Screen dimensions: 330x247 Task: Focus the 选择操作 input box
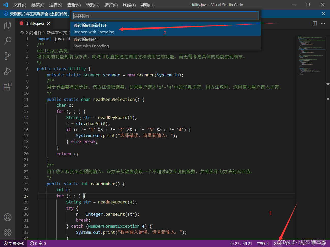[165, 16]
